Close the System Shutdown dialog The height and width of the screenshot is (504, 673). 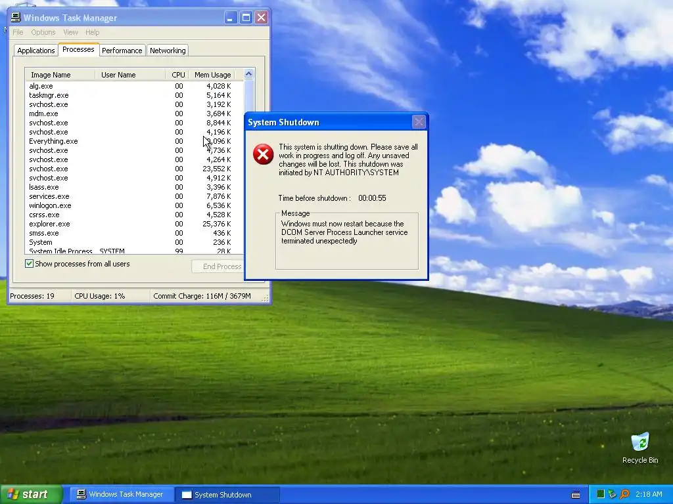pos(419,122)
